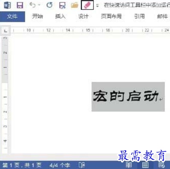Undo the last action

32,5
